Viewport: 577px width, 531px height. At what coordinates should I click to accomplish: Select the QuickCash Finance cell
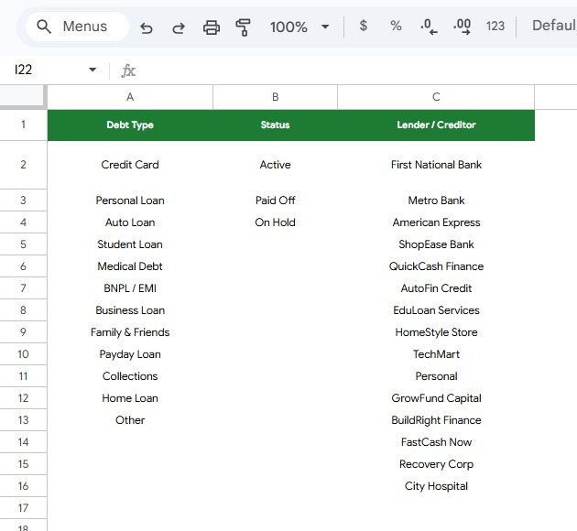(436, 266)
